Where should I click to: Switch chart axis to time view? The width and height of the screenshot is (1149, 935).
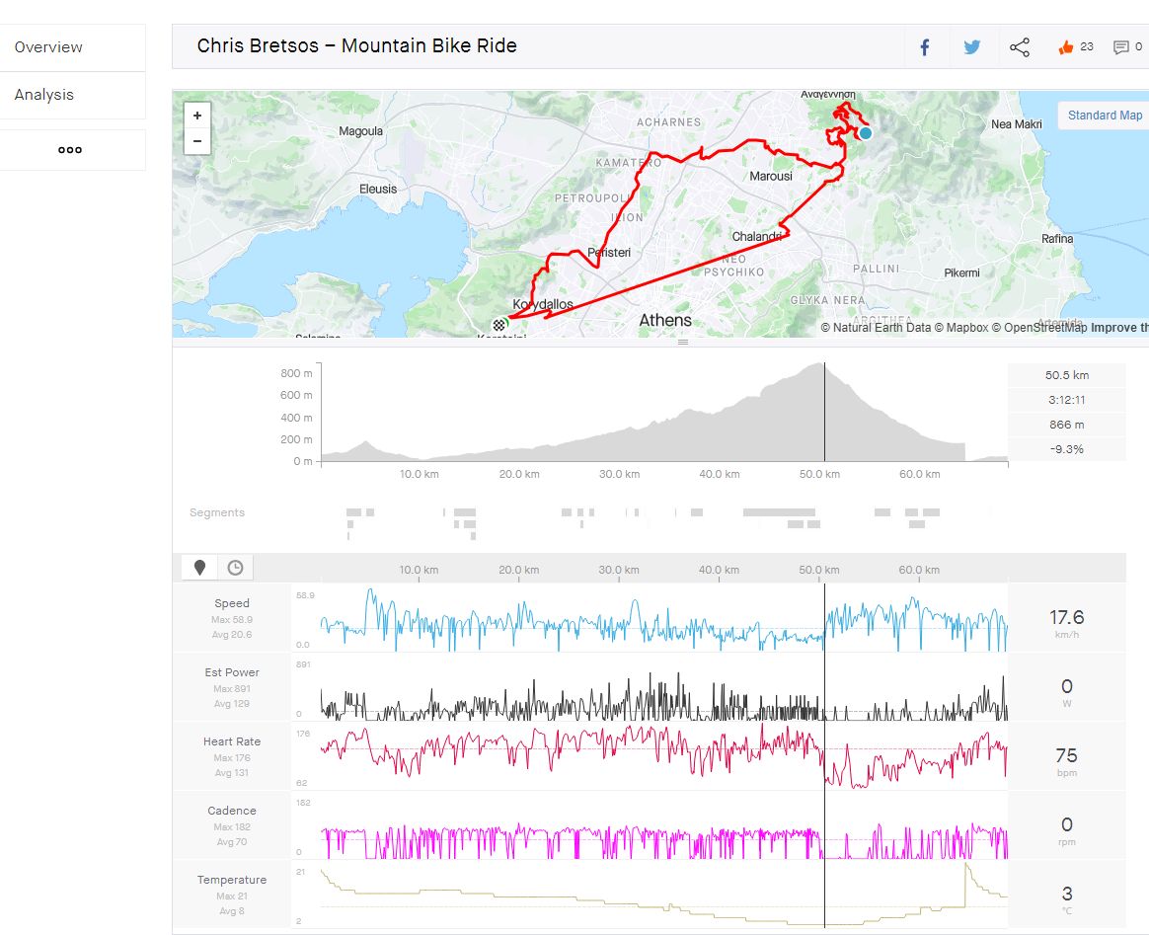[235, 567]
